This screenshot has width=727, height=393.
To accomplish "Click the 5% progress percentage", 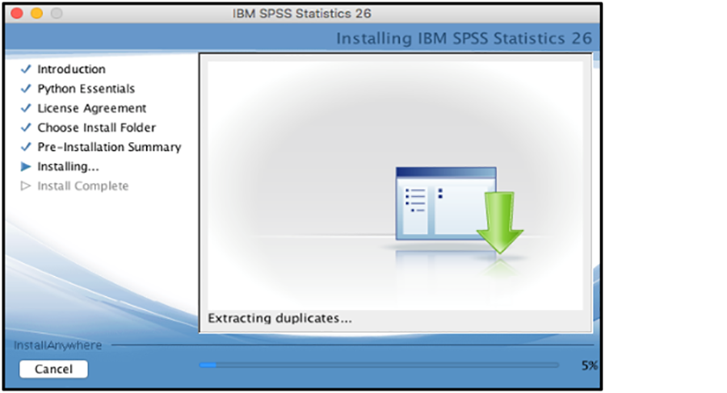I will (x=590, y=366).
